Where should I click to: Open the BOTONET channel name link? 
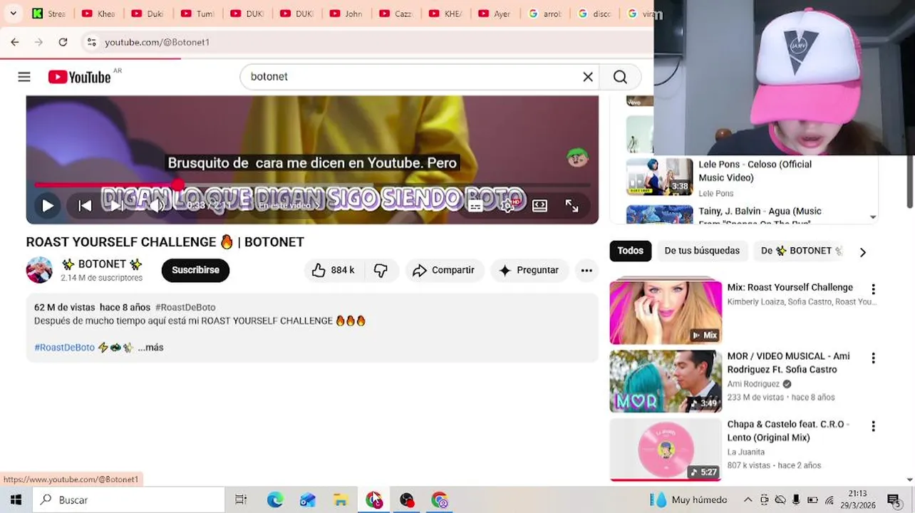(102, 264)
